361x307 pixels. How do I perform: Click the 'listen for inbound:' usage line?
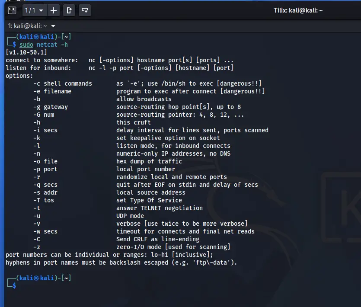[x=120, y=68]
